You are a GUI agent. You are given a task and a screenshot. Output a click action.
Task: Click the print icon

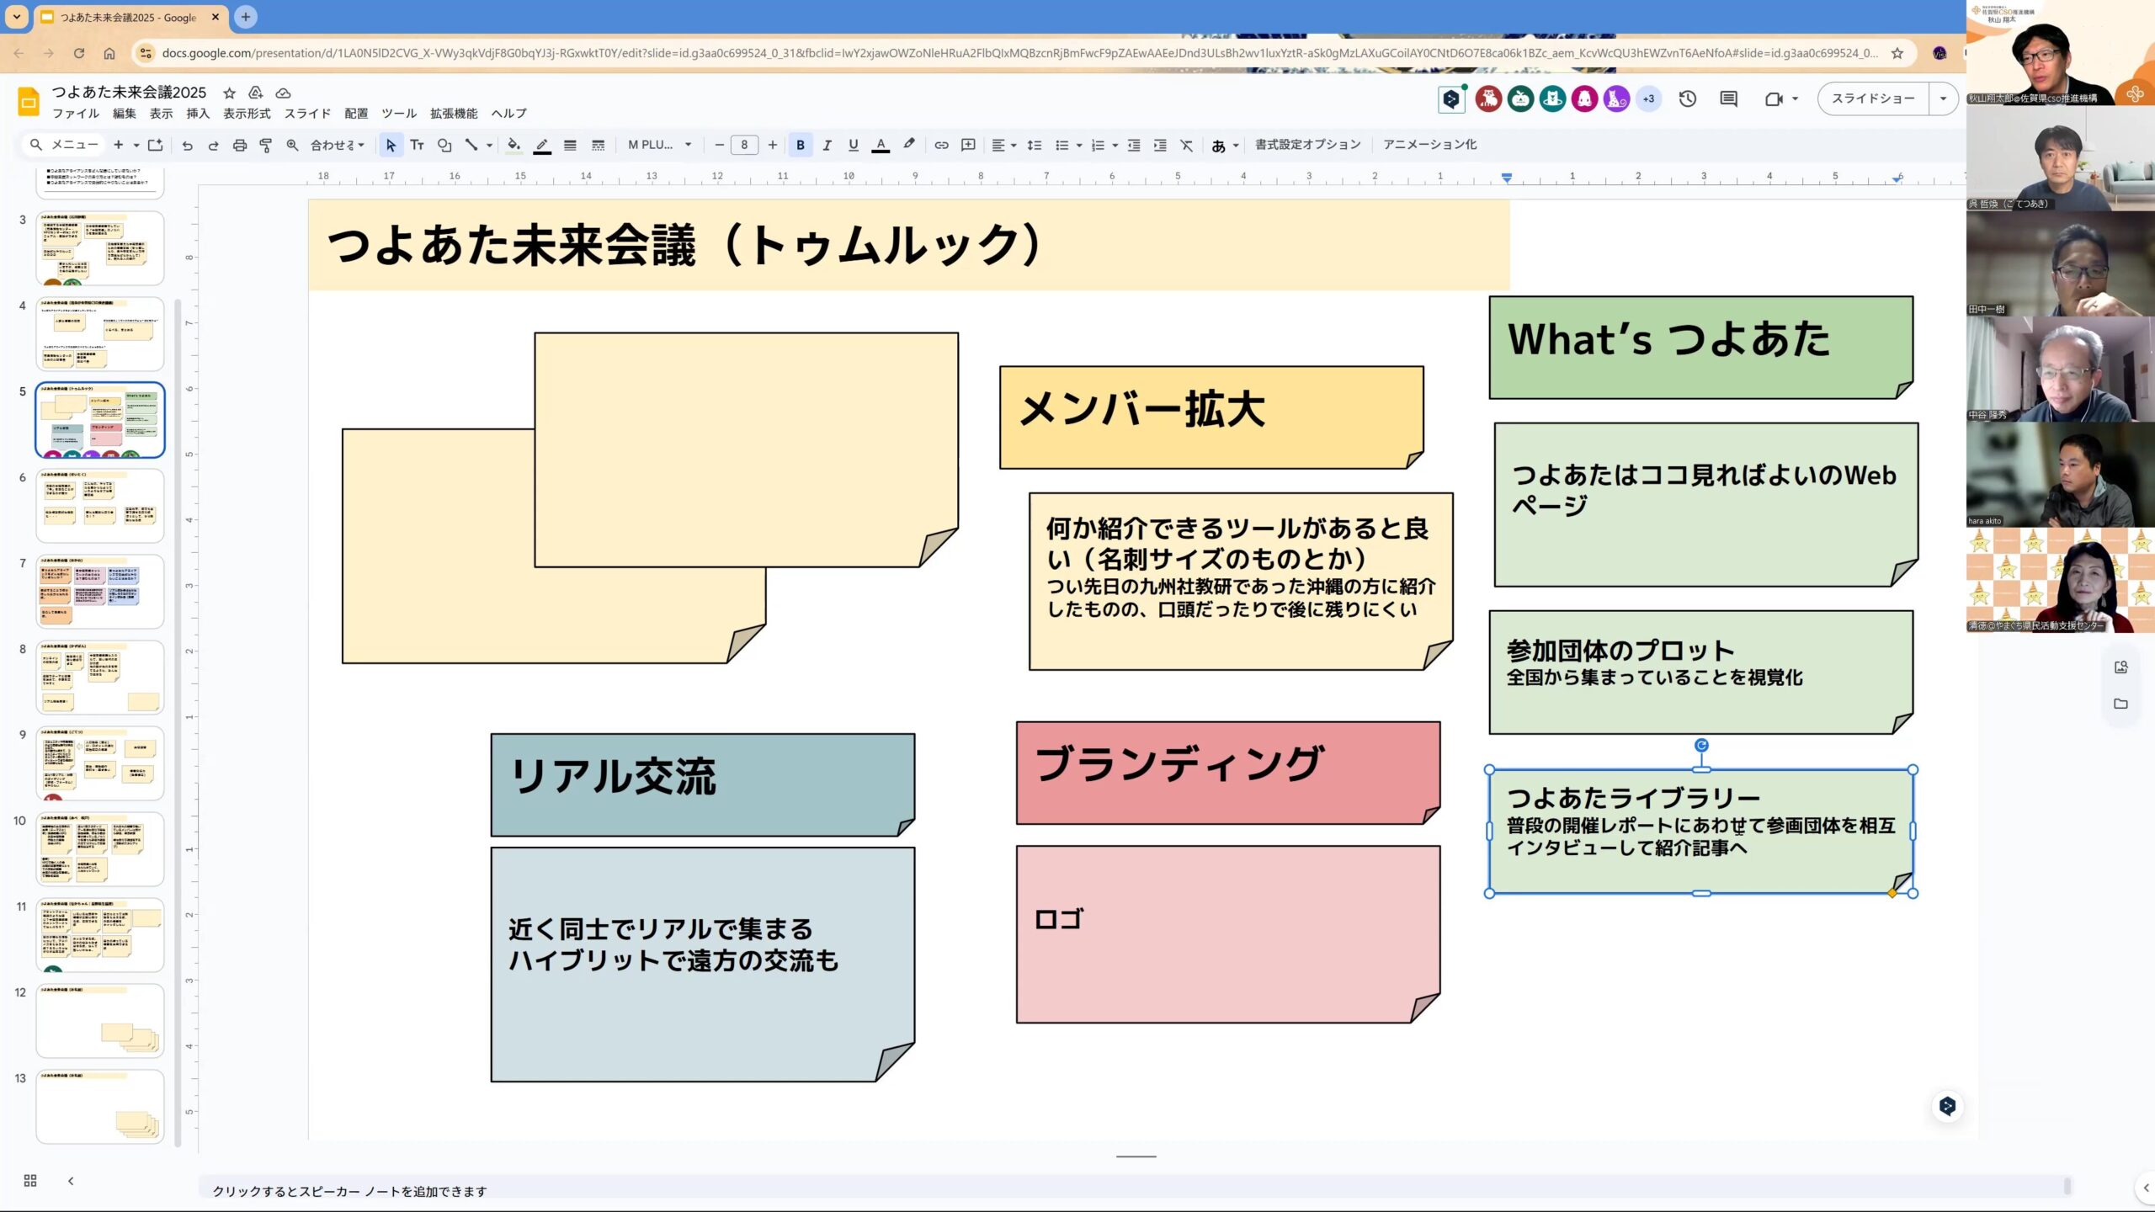tap(240, 145)
